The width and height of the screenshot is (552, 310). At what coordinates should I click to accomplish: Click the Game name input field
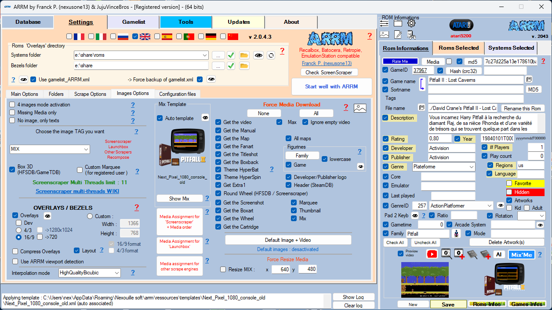[476, 80]
